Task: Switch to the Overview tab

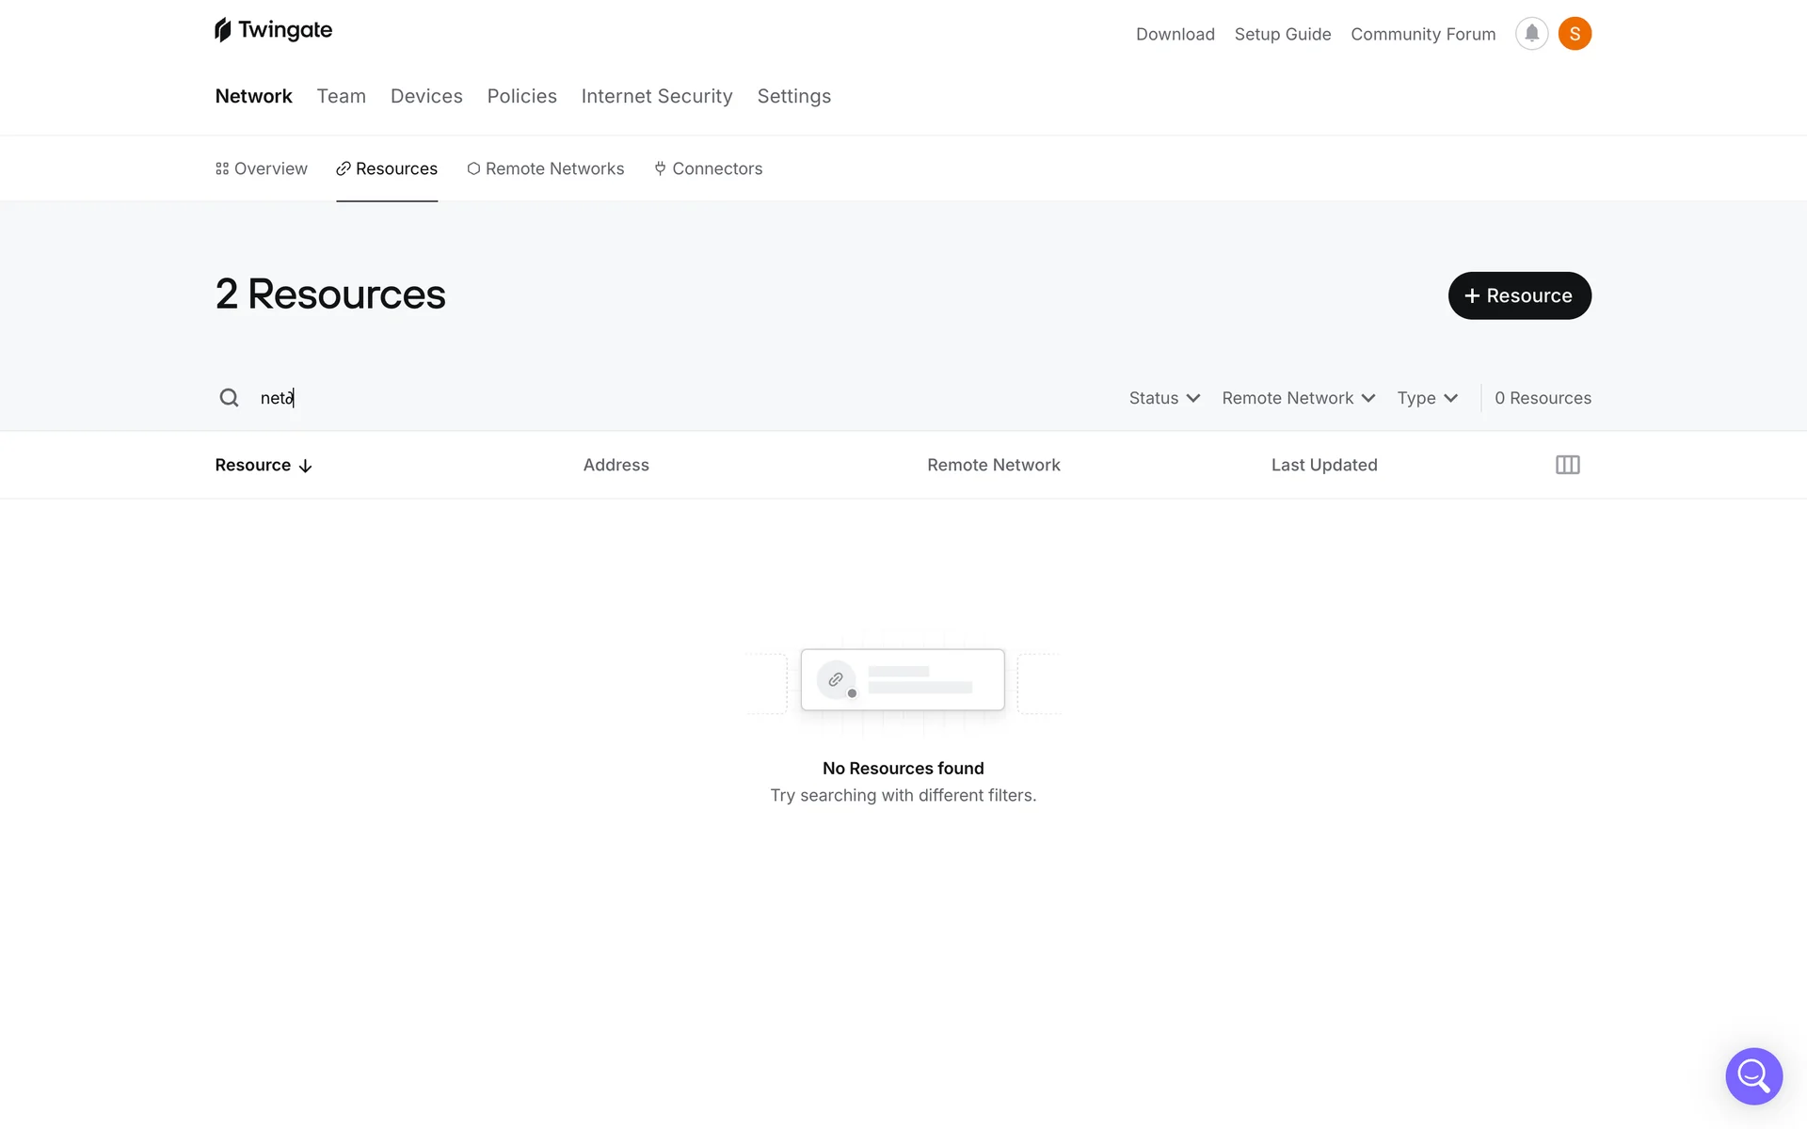Action: 262,168
